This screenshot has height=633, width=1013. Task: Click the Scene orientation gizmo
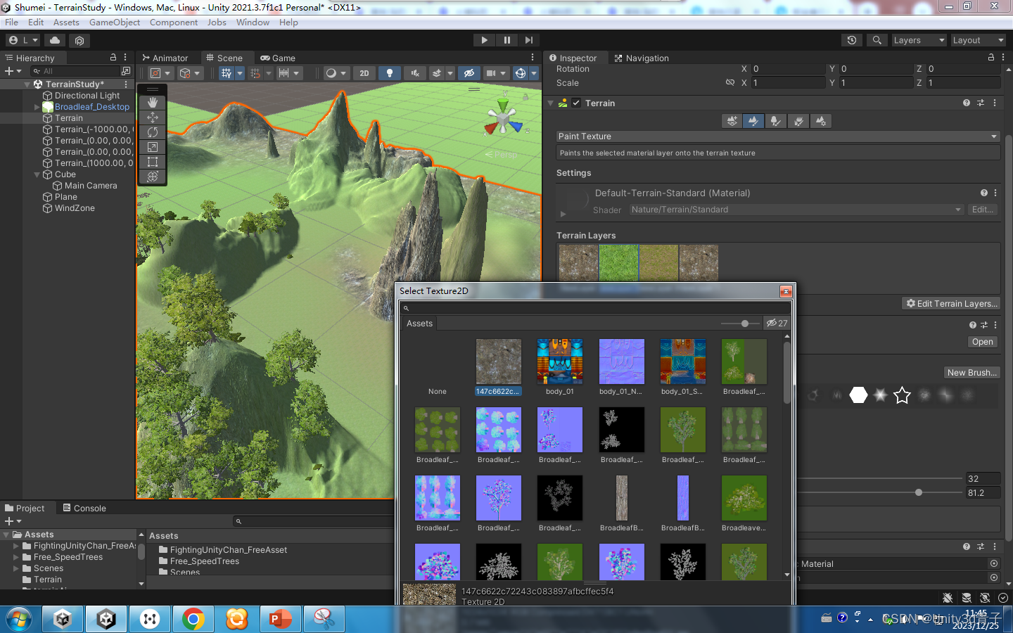tap(504, 120)
